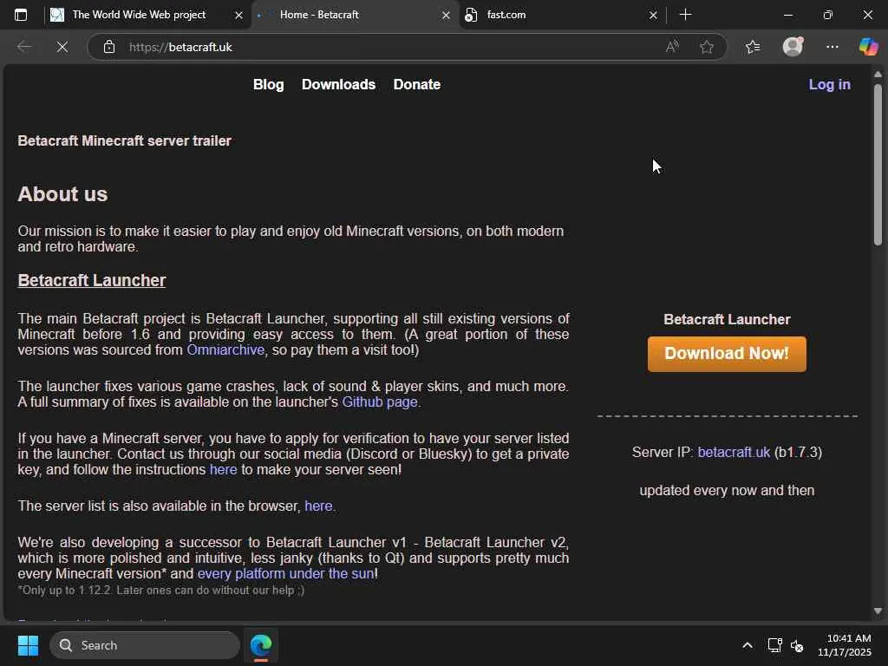Click the 'Betacraft Launcher' label above download button
The width and height of the screenshot is (888, 666).
pos(727,319)
